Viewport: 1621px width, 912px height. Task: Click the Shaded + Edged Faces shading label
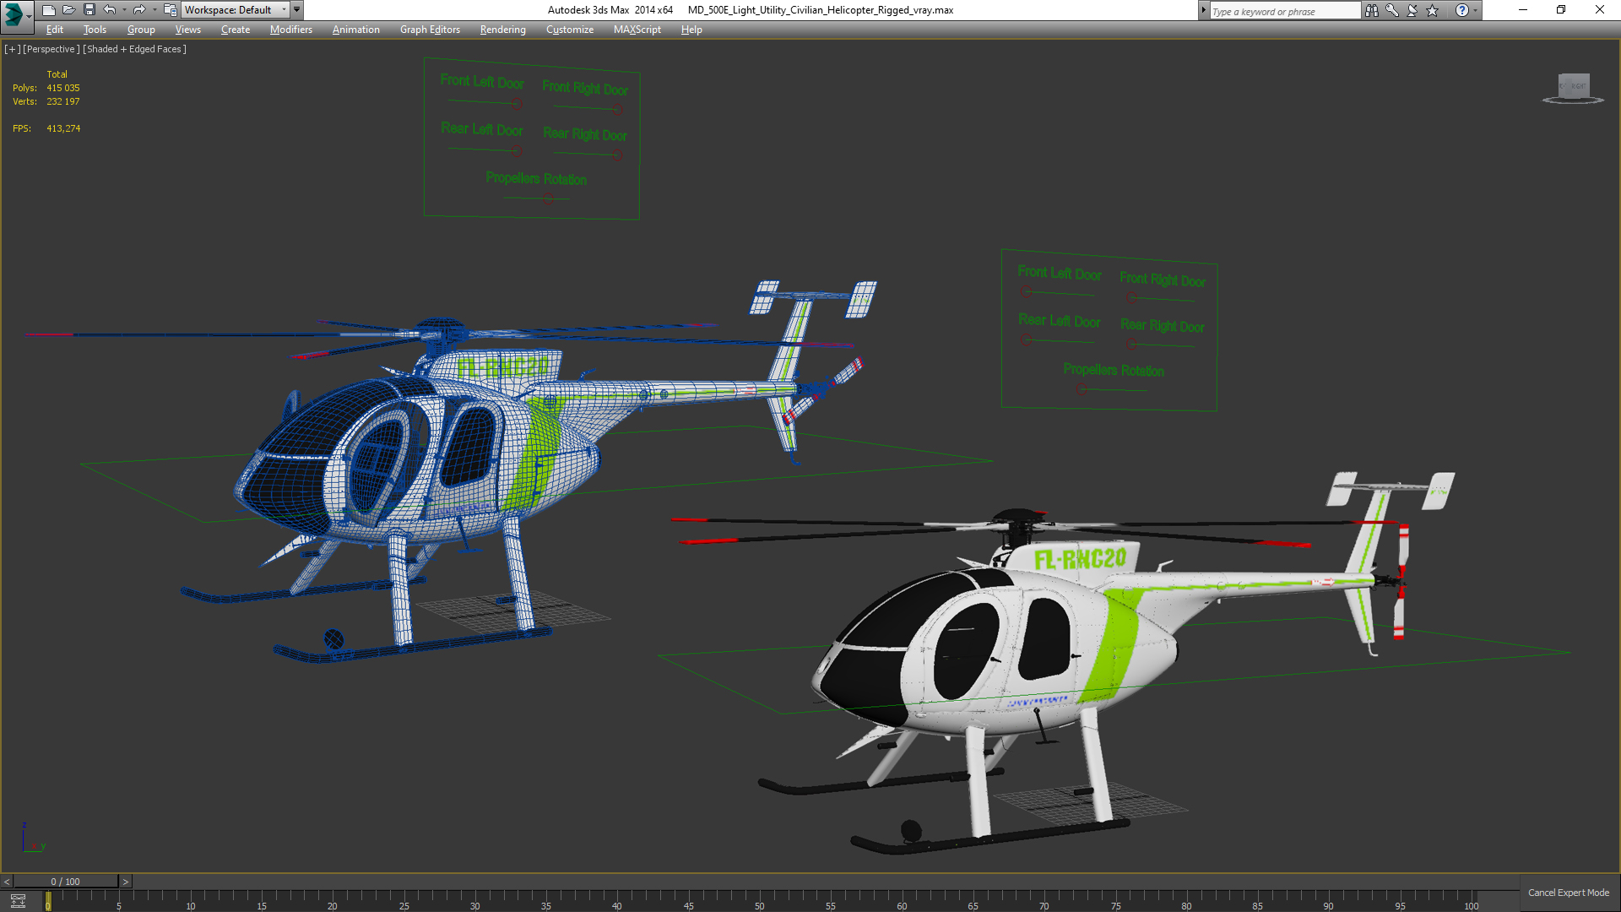(134, 49)
